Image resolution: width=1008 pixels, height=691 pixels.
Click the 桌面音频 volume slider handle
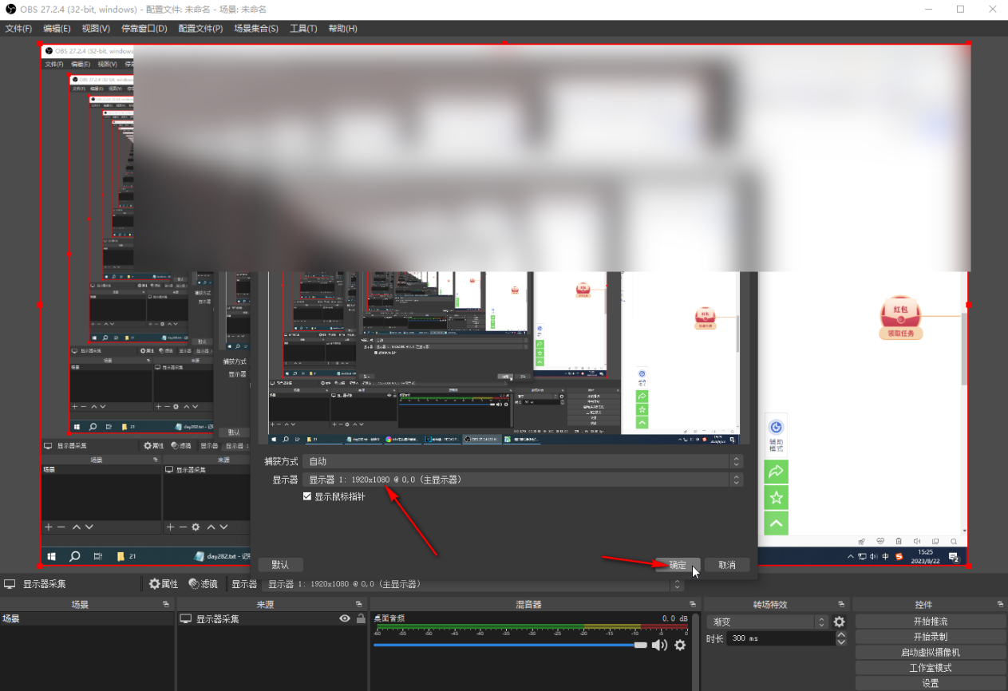640,645
